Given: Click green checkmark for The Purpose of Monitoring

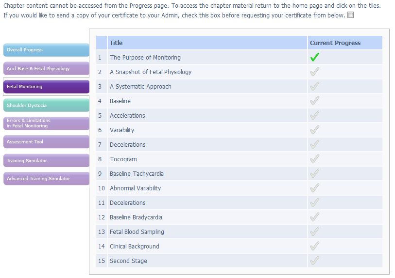Looking at the screenshot, I should pyautogui.click(x=314, y=57).
